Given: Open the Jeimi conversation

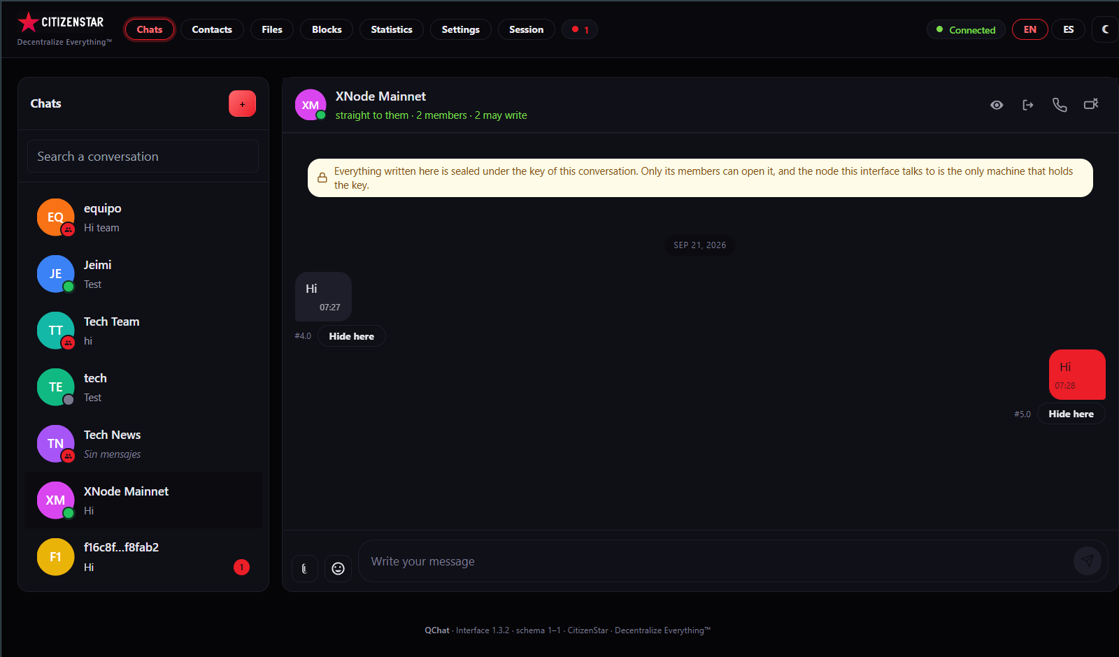Looking at the screenshot, I should [143, 274].
